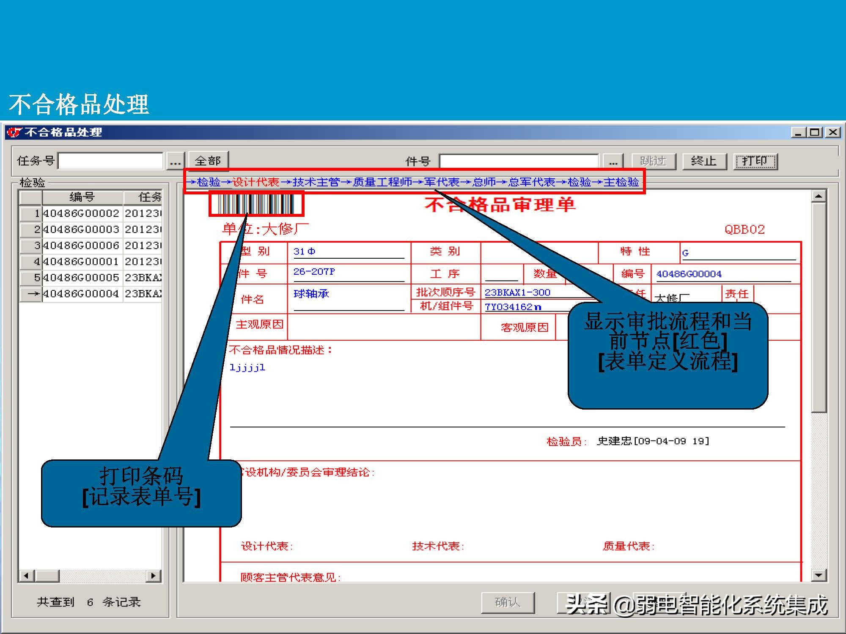Screen dimensions: 846x634
Task: Select row 2 40486G00003 in list
Action: click(x=91, y=230)
